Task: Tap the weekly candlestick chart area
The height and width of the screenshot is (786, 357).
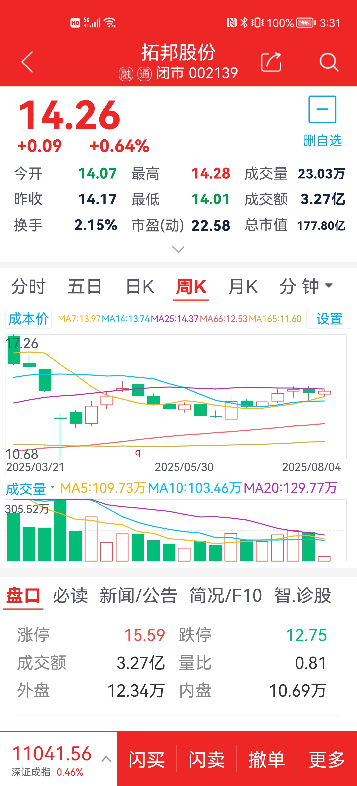Action: (x=176, y=397)
